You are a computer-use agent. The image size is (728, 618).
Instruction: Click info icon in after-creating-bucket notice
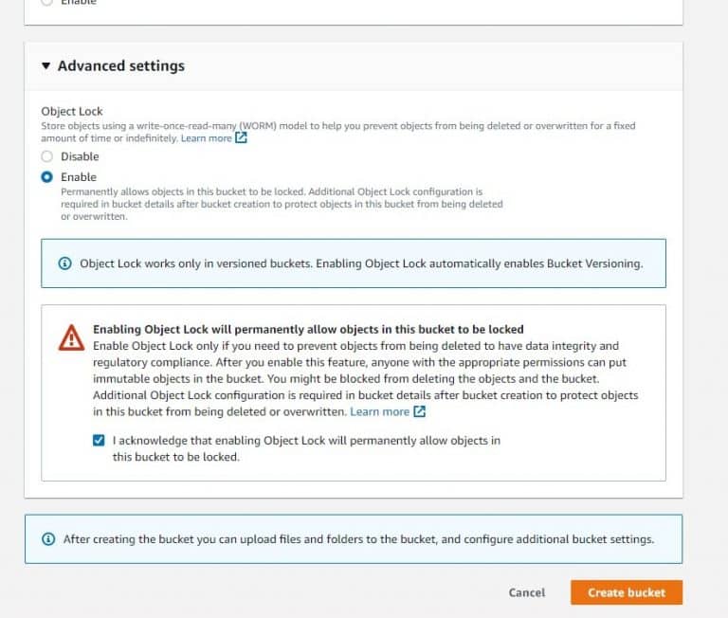click(x=48, y=539)
